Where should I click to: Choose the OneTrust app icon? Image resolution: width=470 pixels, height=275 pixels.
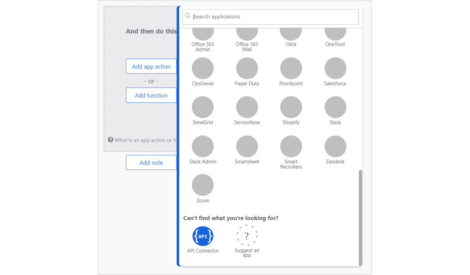tap(335, 34)
